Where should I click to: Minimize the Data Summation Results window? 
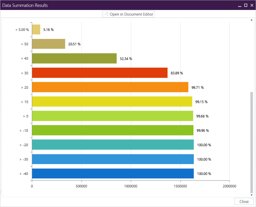(x=240, y=5)
